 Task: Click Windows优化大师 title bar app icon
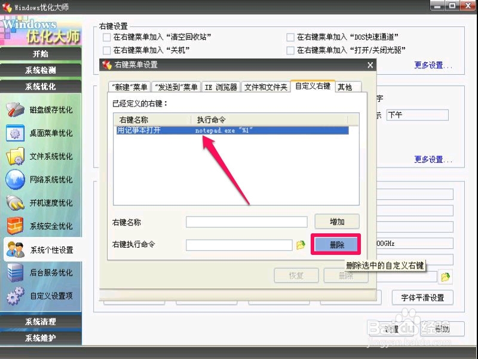tap(7, 7)
